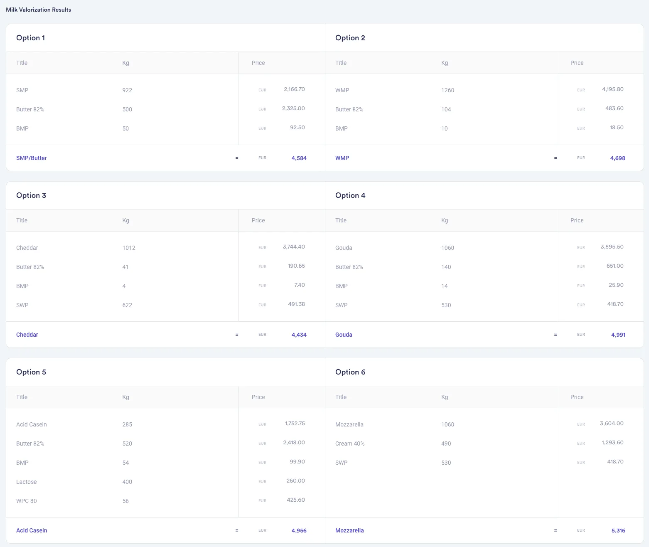The width and height of the screenshot is (649, 547).
Task: Click the 92.50 price value
Action: coord(297,128)
